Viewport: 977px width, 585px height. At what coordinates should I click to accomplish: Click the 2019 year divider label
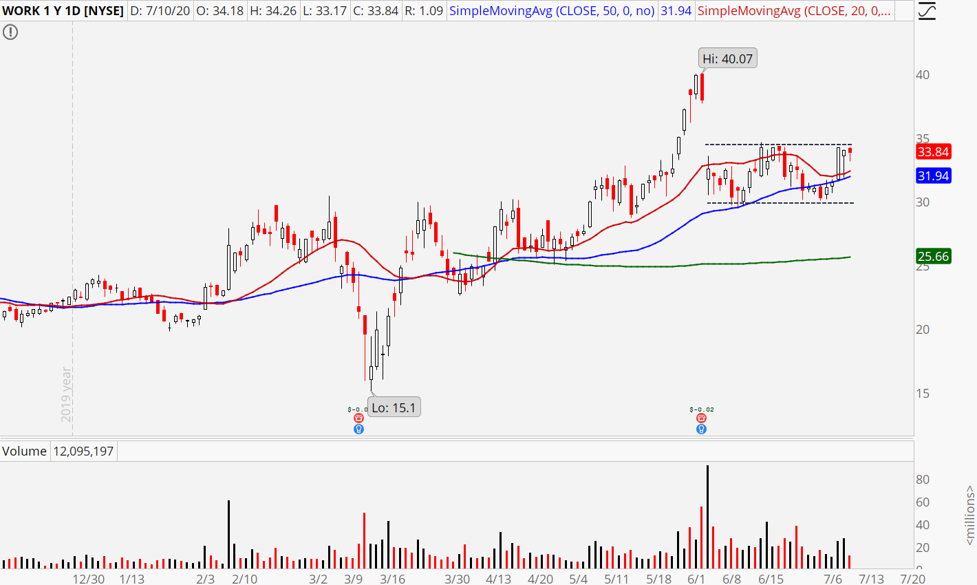(x=66, y=394)
